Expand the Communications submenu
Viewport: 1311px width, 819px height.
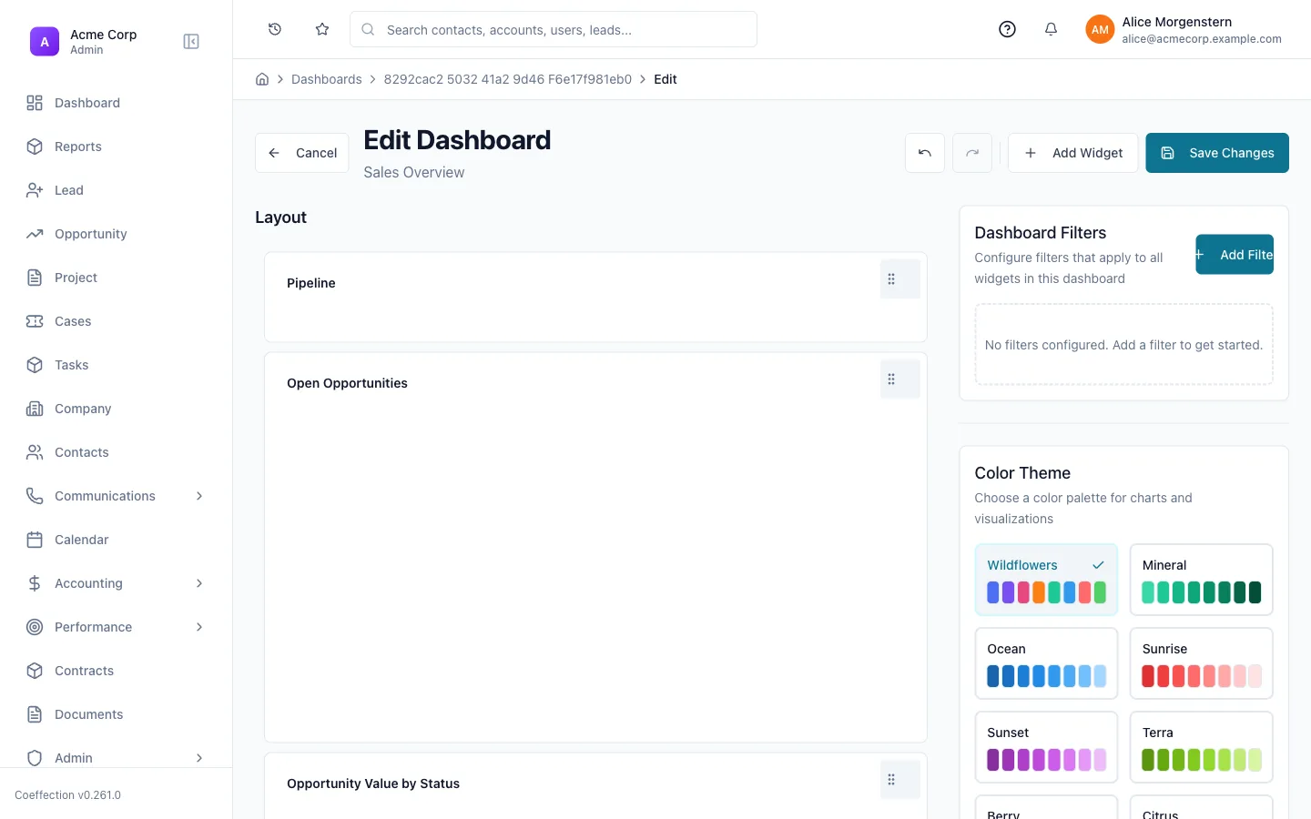coord(199,496)
